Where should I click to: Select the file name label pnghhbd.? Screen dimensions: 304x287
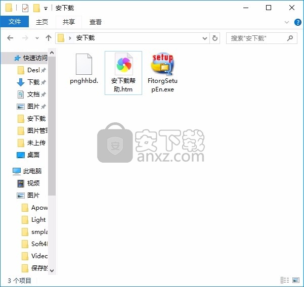[x=84, y=81]
